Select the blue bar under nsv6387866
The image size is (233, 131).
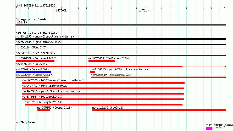point(120,55)
